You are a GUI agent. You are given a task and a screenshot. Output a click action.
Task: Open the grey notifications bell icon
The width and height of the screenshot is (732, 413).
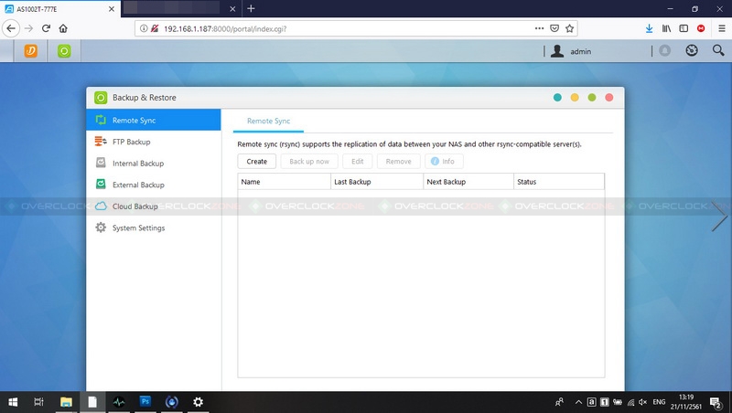click(665, 50)
